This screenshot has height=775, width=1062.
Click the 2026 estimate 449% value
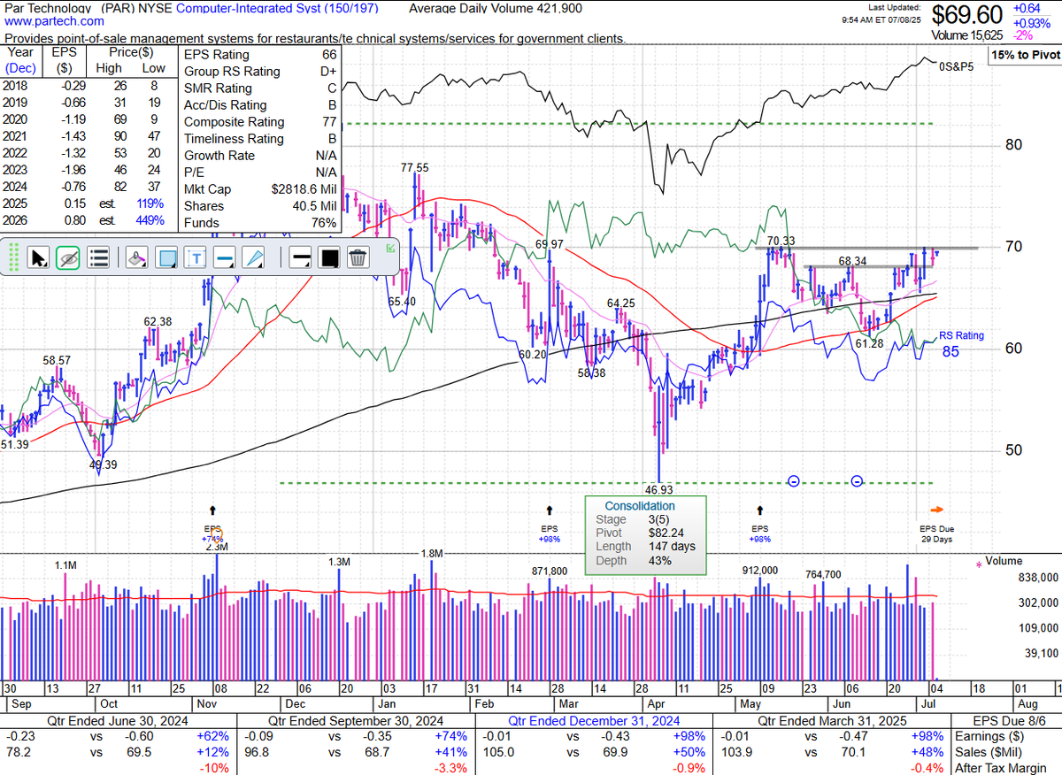pos(150,220)
